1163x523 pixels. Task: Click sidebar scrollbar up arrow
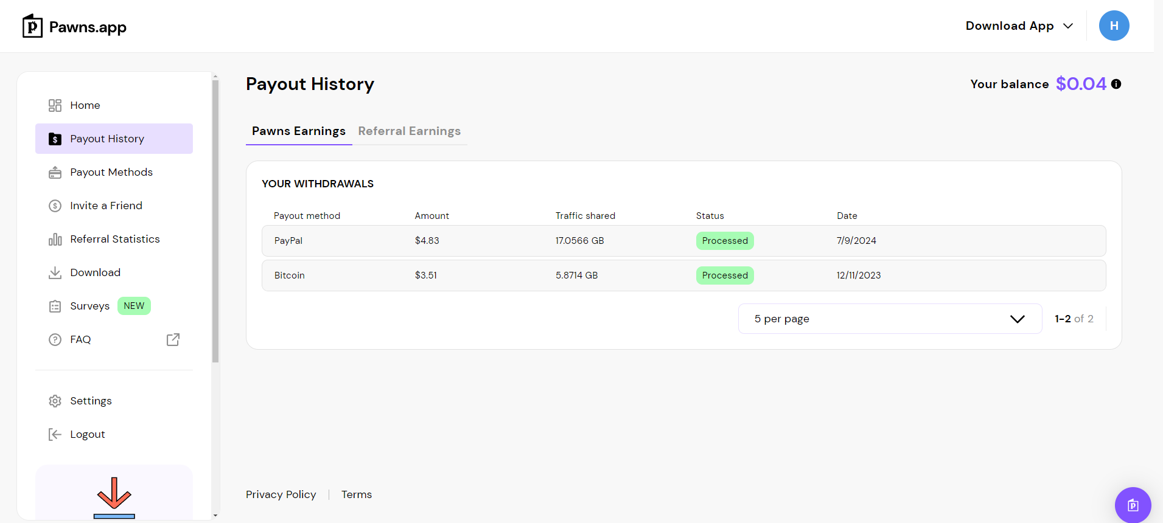pos(215,77)
